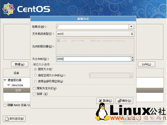Click the New (新建) button behind the dialog
This screenshot has height=125, width=167.
click(x=20, y=64)
